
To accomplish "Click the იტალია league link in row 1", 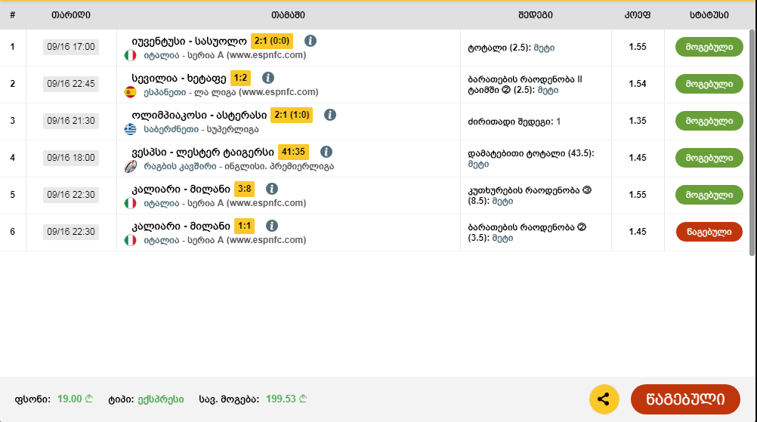I will pos(161,55).
